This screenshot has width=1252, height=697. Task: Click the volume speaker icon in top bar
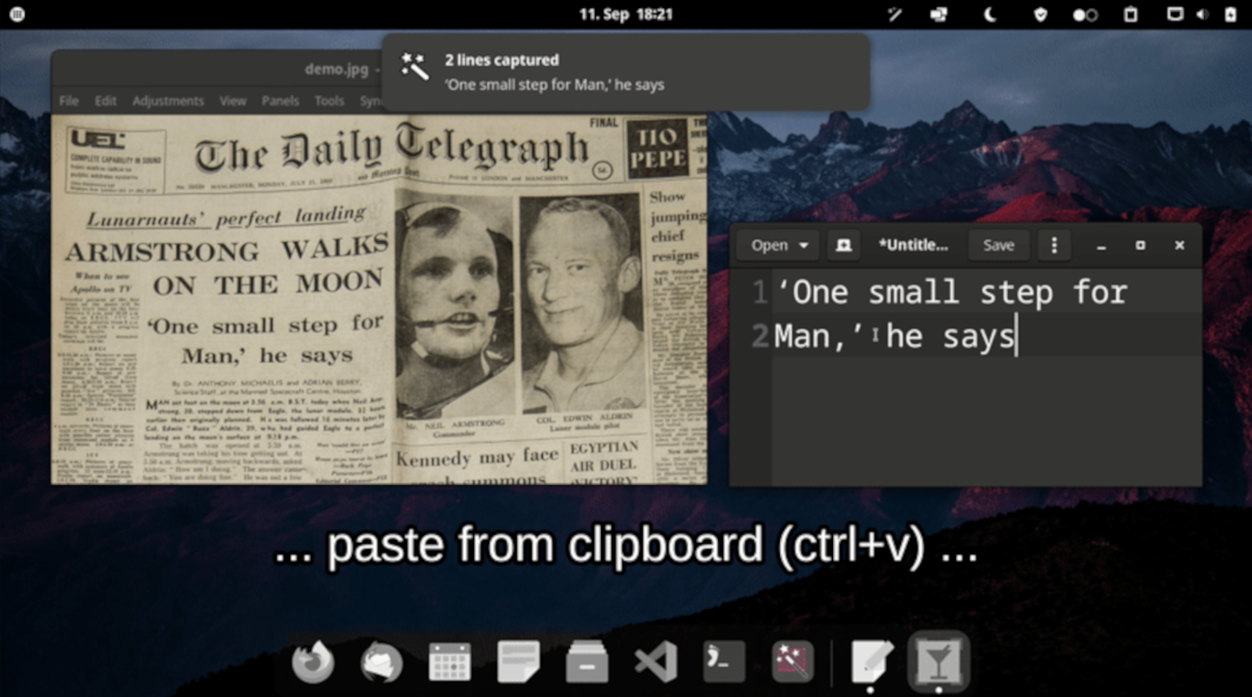click(x=1203, y=14)
